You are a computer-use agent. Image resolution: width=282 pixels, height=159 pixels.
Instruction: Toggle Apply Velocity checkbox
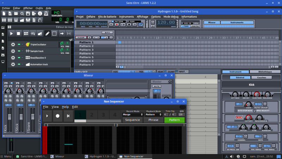pyautogui.click(x=255, y=110)
